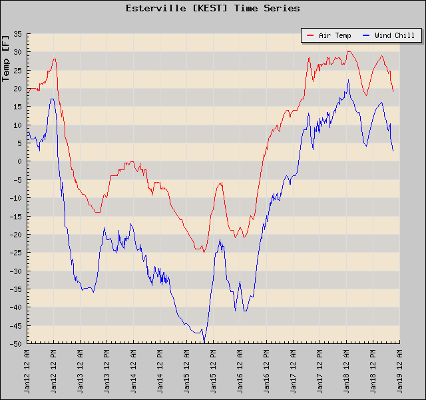Click the x-axis label 'Jan19 12 AM'

pos(399,372)
